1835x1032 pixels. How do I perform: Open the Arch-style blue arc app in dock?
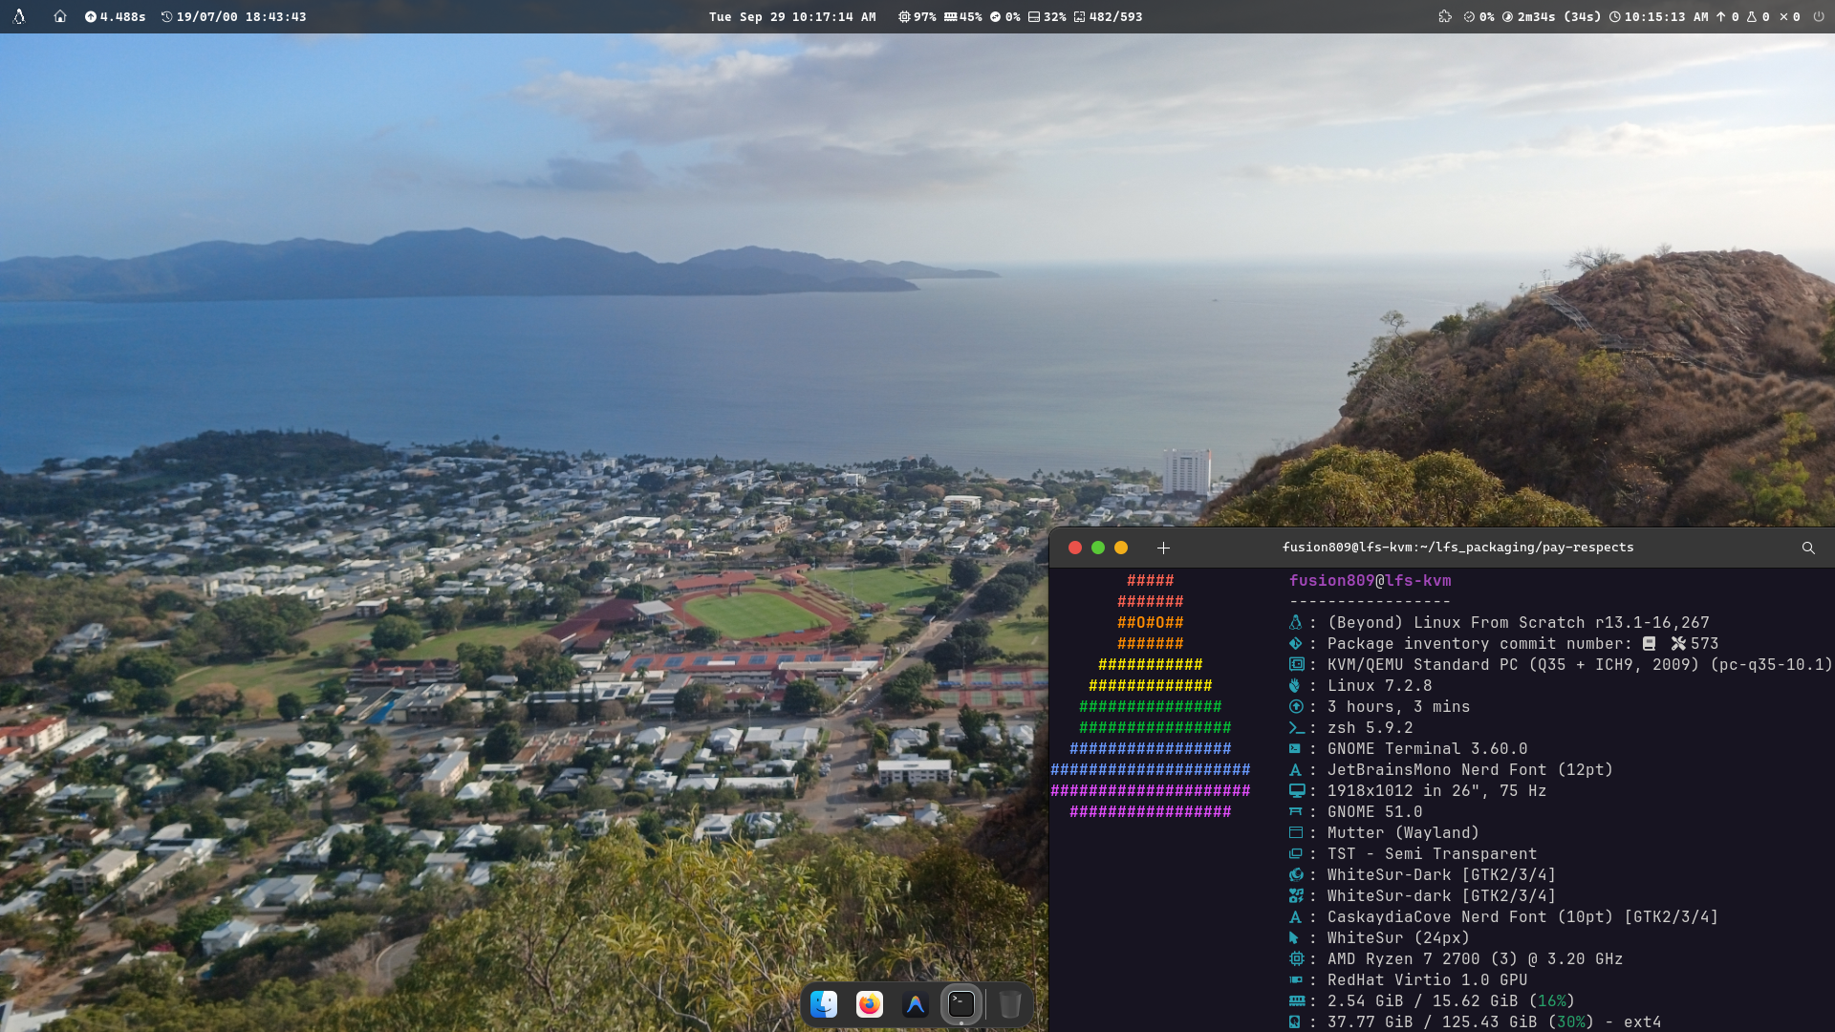[916, 1004]
